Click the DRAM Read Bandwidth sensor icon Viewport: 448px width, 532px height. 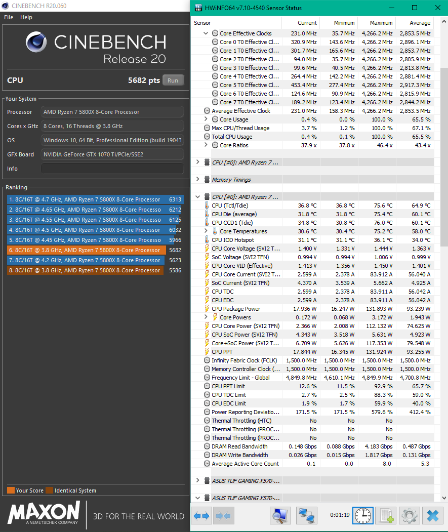(x=207, y=446)
